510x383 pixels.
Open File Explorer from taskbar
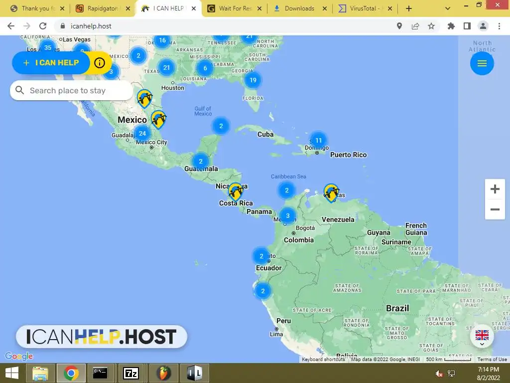point(40,373)
